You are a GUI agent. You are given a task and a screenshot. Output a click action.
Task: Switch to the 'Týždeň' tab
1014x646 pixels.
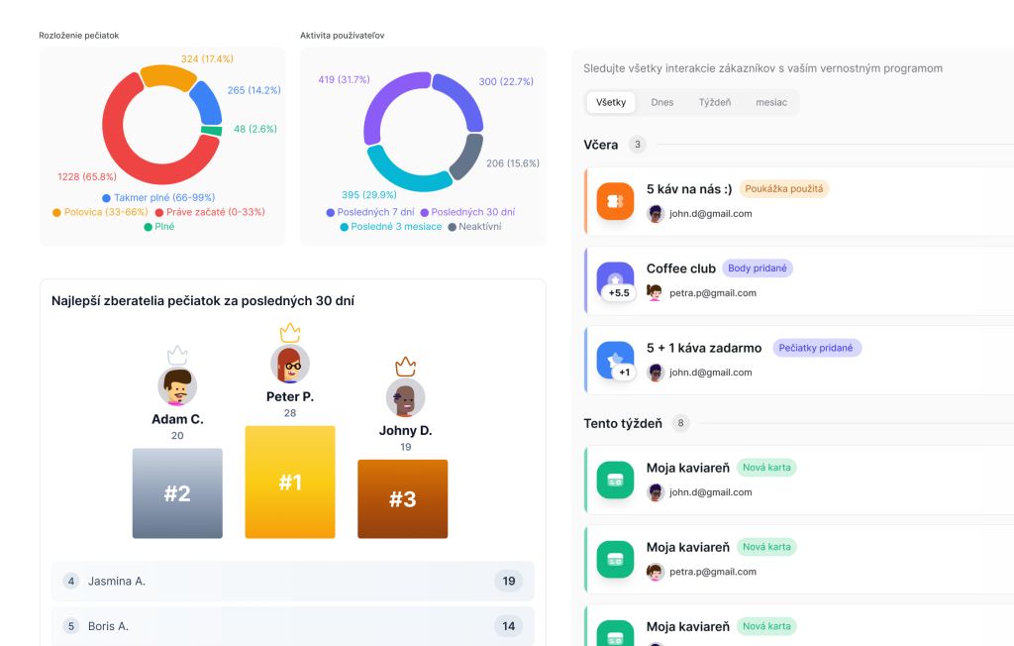tap(715, 102)
